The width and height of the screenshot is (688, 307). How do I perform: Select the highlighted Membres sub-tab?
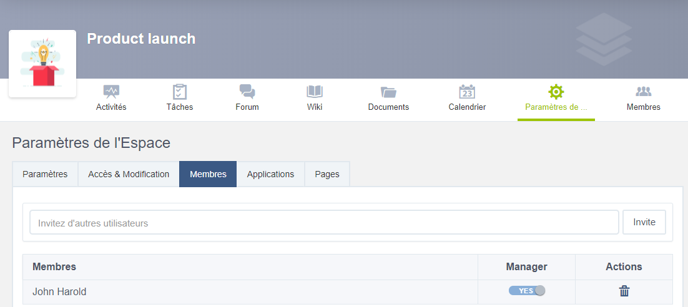tap(208, 174)
